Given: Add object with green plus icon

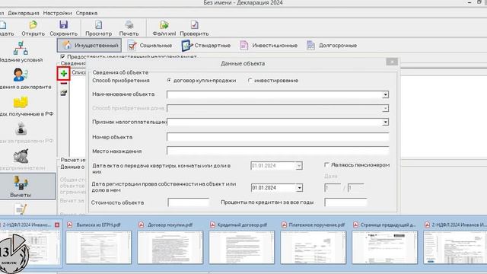Looking at the screenshot, I should click(x=64, y=74).
